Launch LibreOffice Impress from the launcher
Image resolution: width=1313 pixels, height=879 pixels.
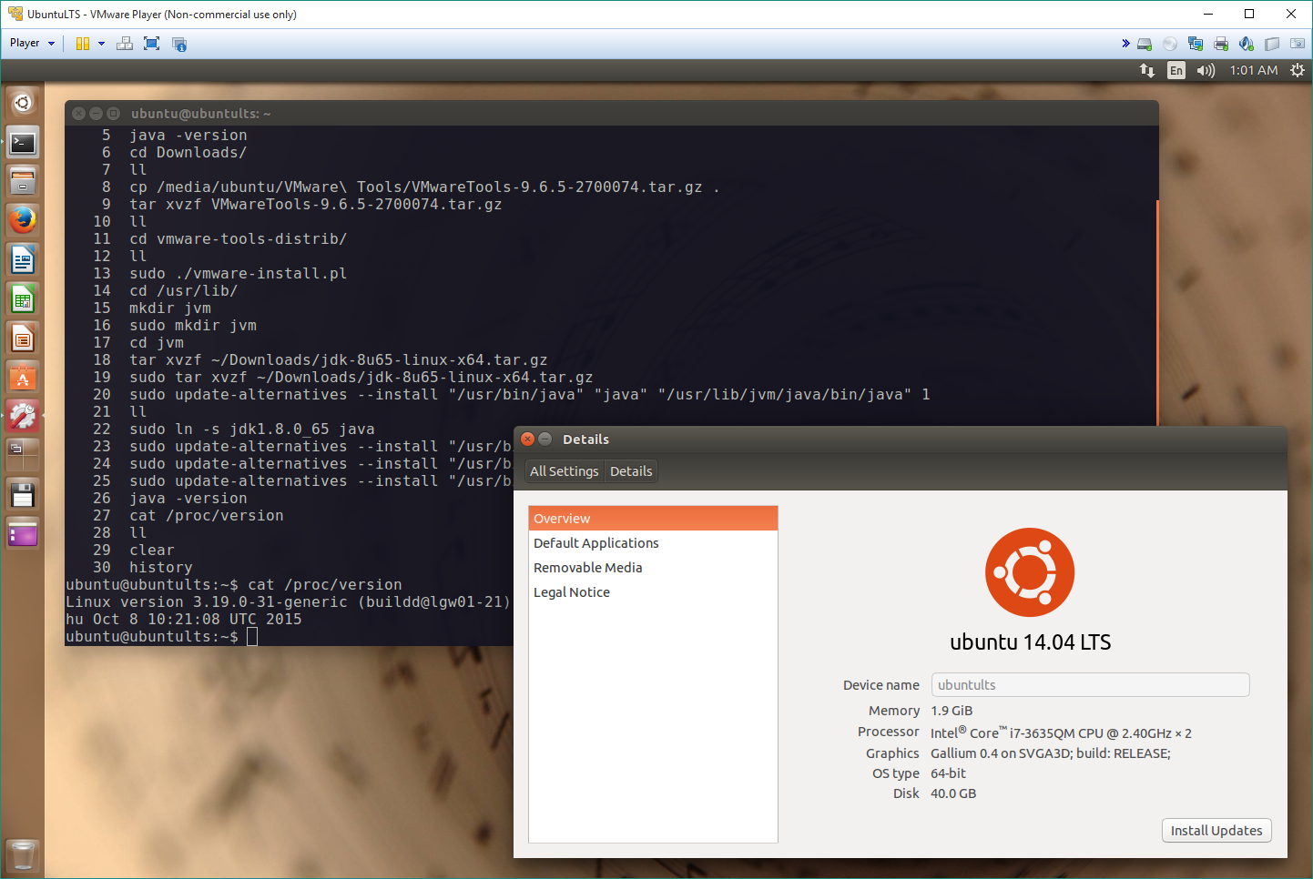23,338
